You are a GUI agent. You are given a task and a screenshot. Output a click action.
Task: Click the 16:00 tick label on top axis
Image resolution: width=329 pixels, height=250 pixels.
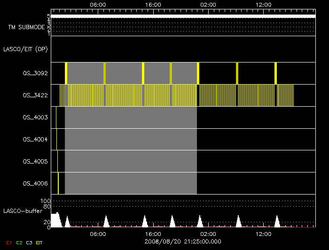(x=153, y=5)
